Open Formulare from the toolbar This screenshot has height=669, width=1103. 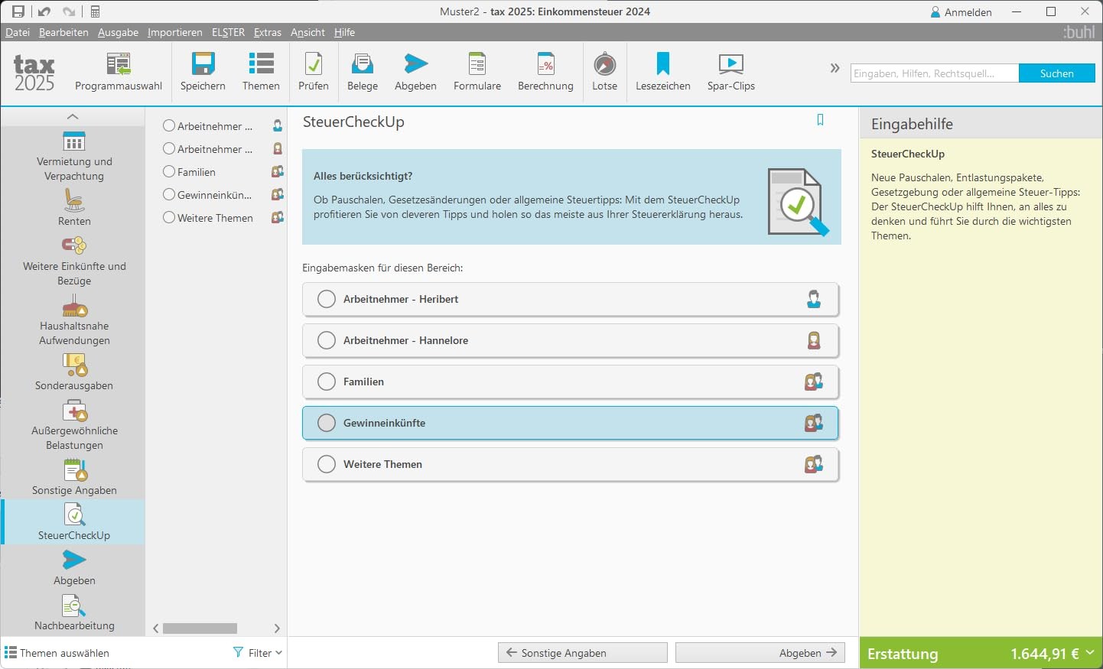(477, 73)
